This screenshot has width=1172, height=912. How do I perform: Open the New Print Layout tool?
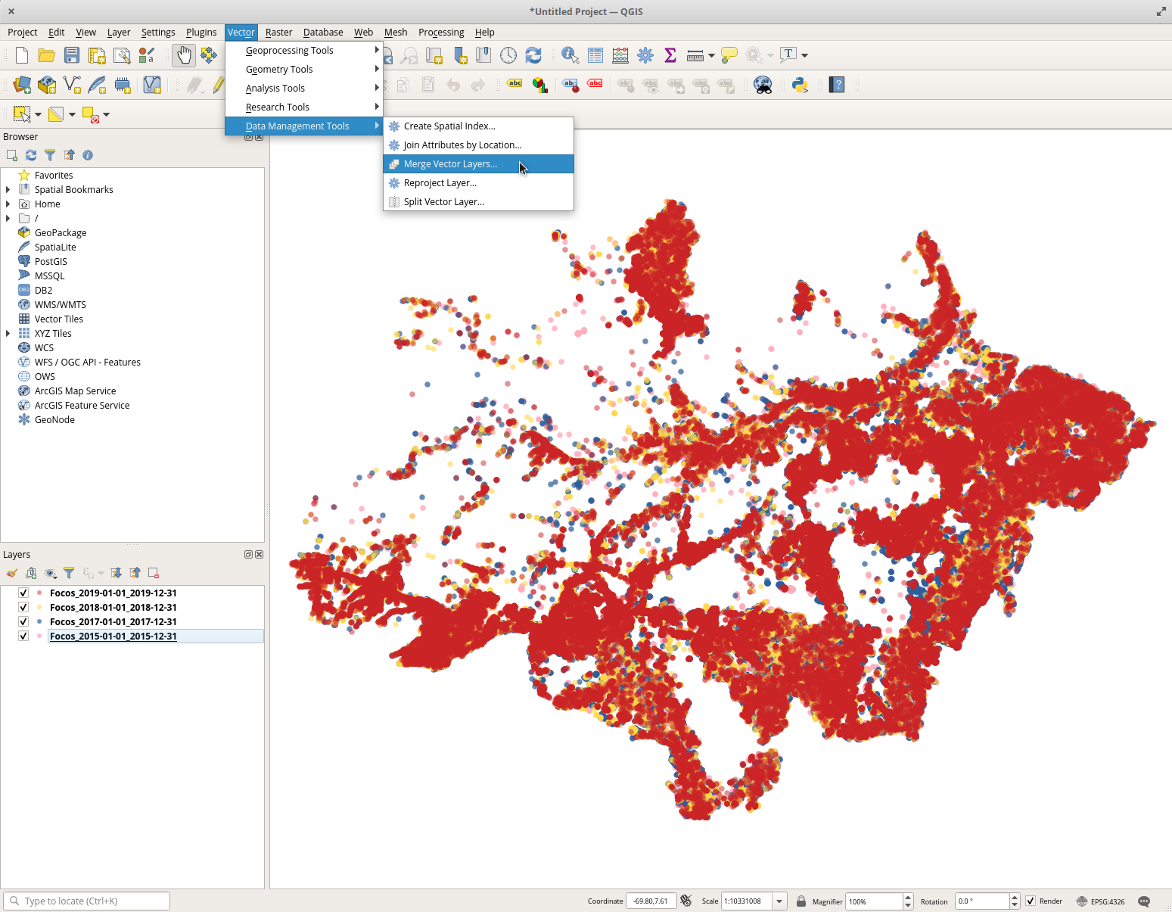[97, 55]
